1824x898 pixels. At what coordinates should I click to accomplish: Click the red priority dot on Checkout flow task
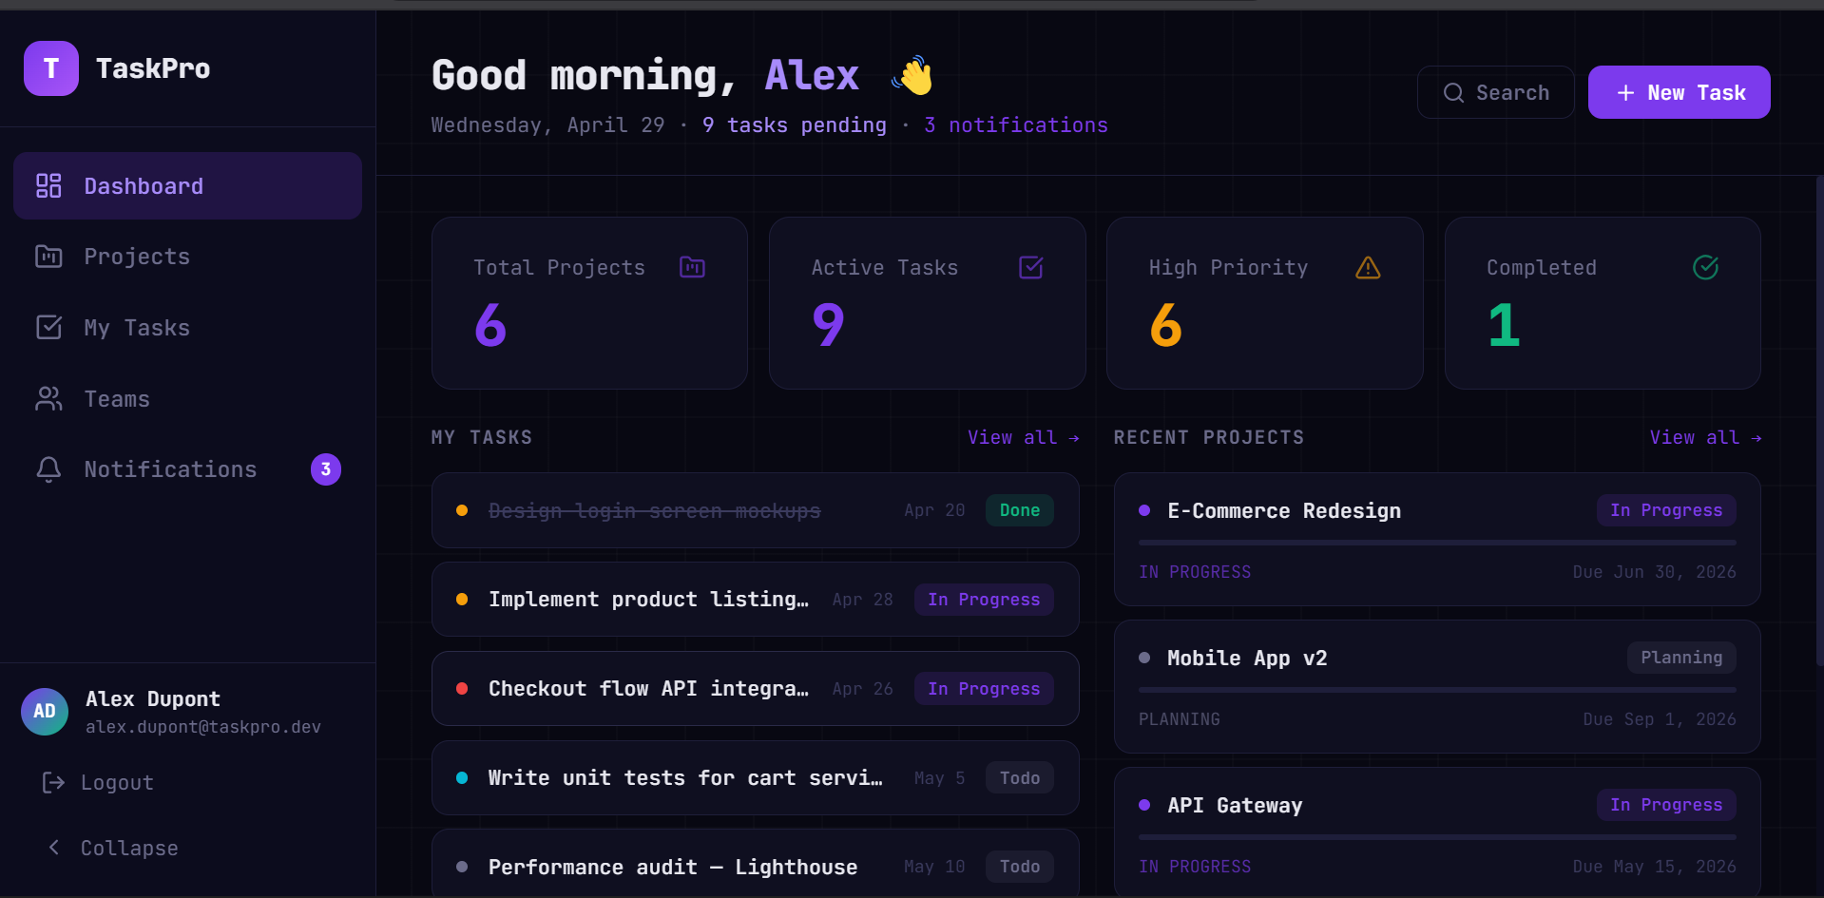pyautogui.click(x=462, y=689)
